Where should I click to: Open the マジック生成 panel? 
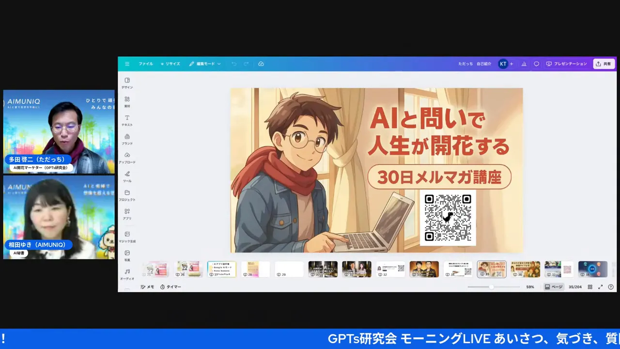tap(127, 237)
